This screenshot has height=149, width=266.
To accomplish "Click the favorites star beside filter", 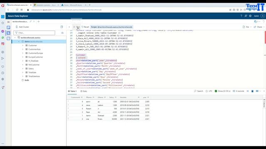I will coord(62,33).
